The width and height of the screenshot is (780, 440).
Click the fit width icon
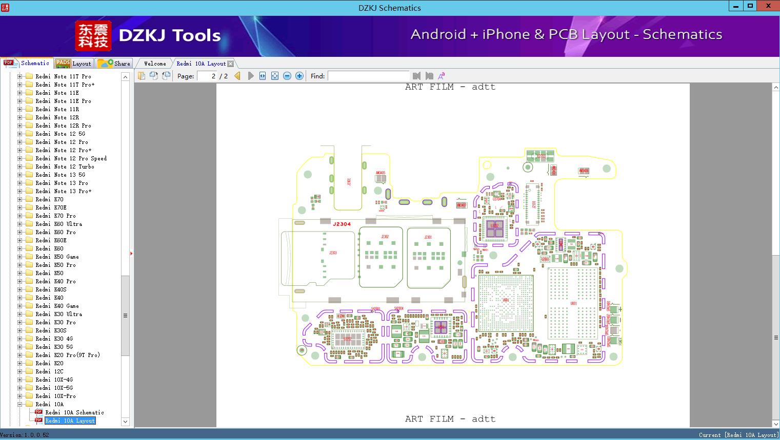tap(263, 76)
